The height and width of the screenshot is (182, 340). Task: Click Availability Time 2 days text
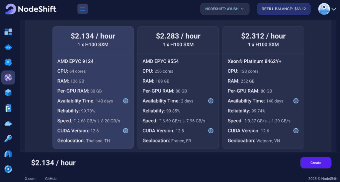(168, 101)
